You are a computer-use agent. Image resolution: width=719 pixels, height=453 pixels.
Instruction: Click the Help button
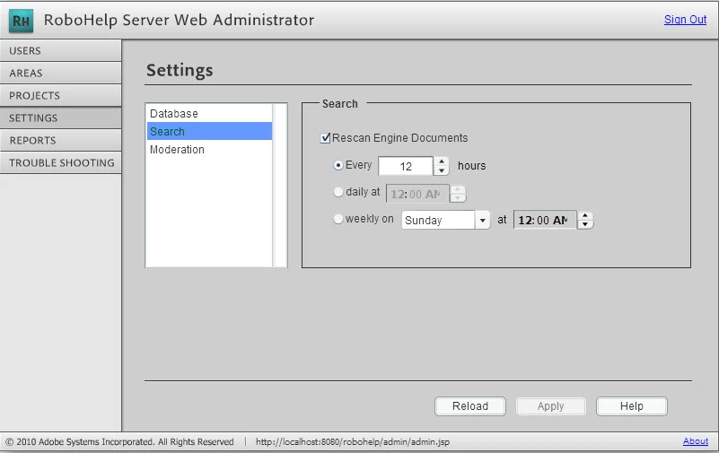(631, 406)
